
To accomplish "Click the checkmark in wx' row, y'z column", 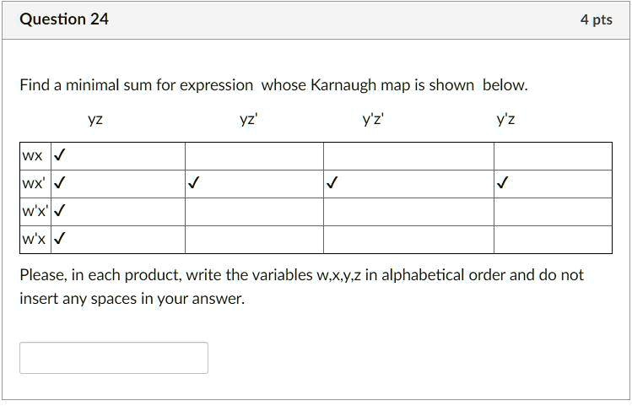I will coord(502,182).
